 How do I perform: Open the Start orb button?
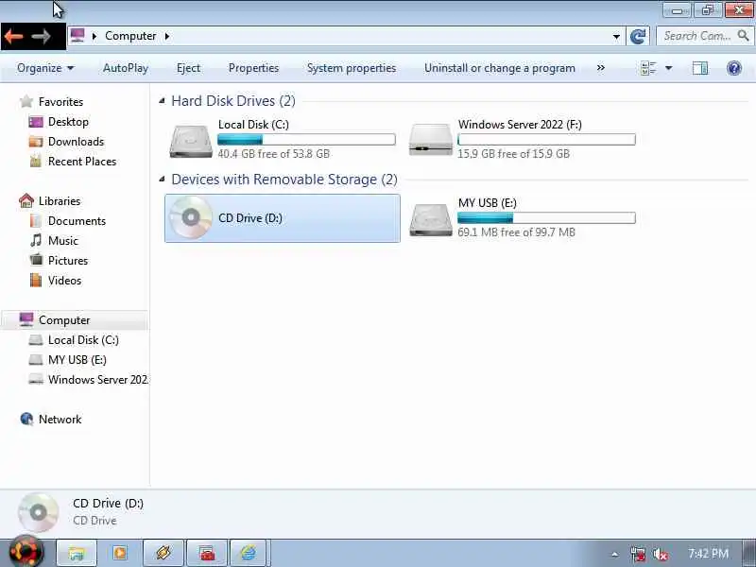click(x=26, y=552)
